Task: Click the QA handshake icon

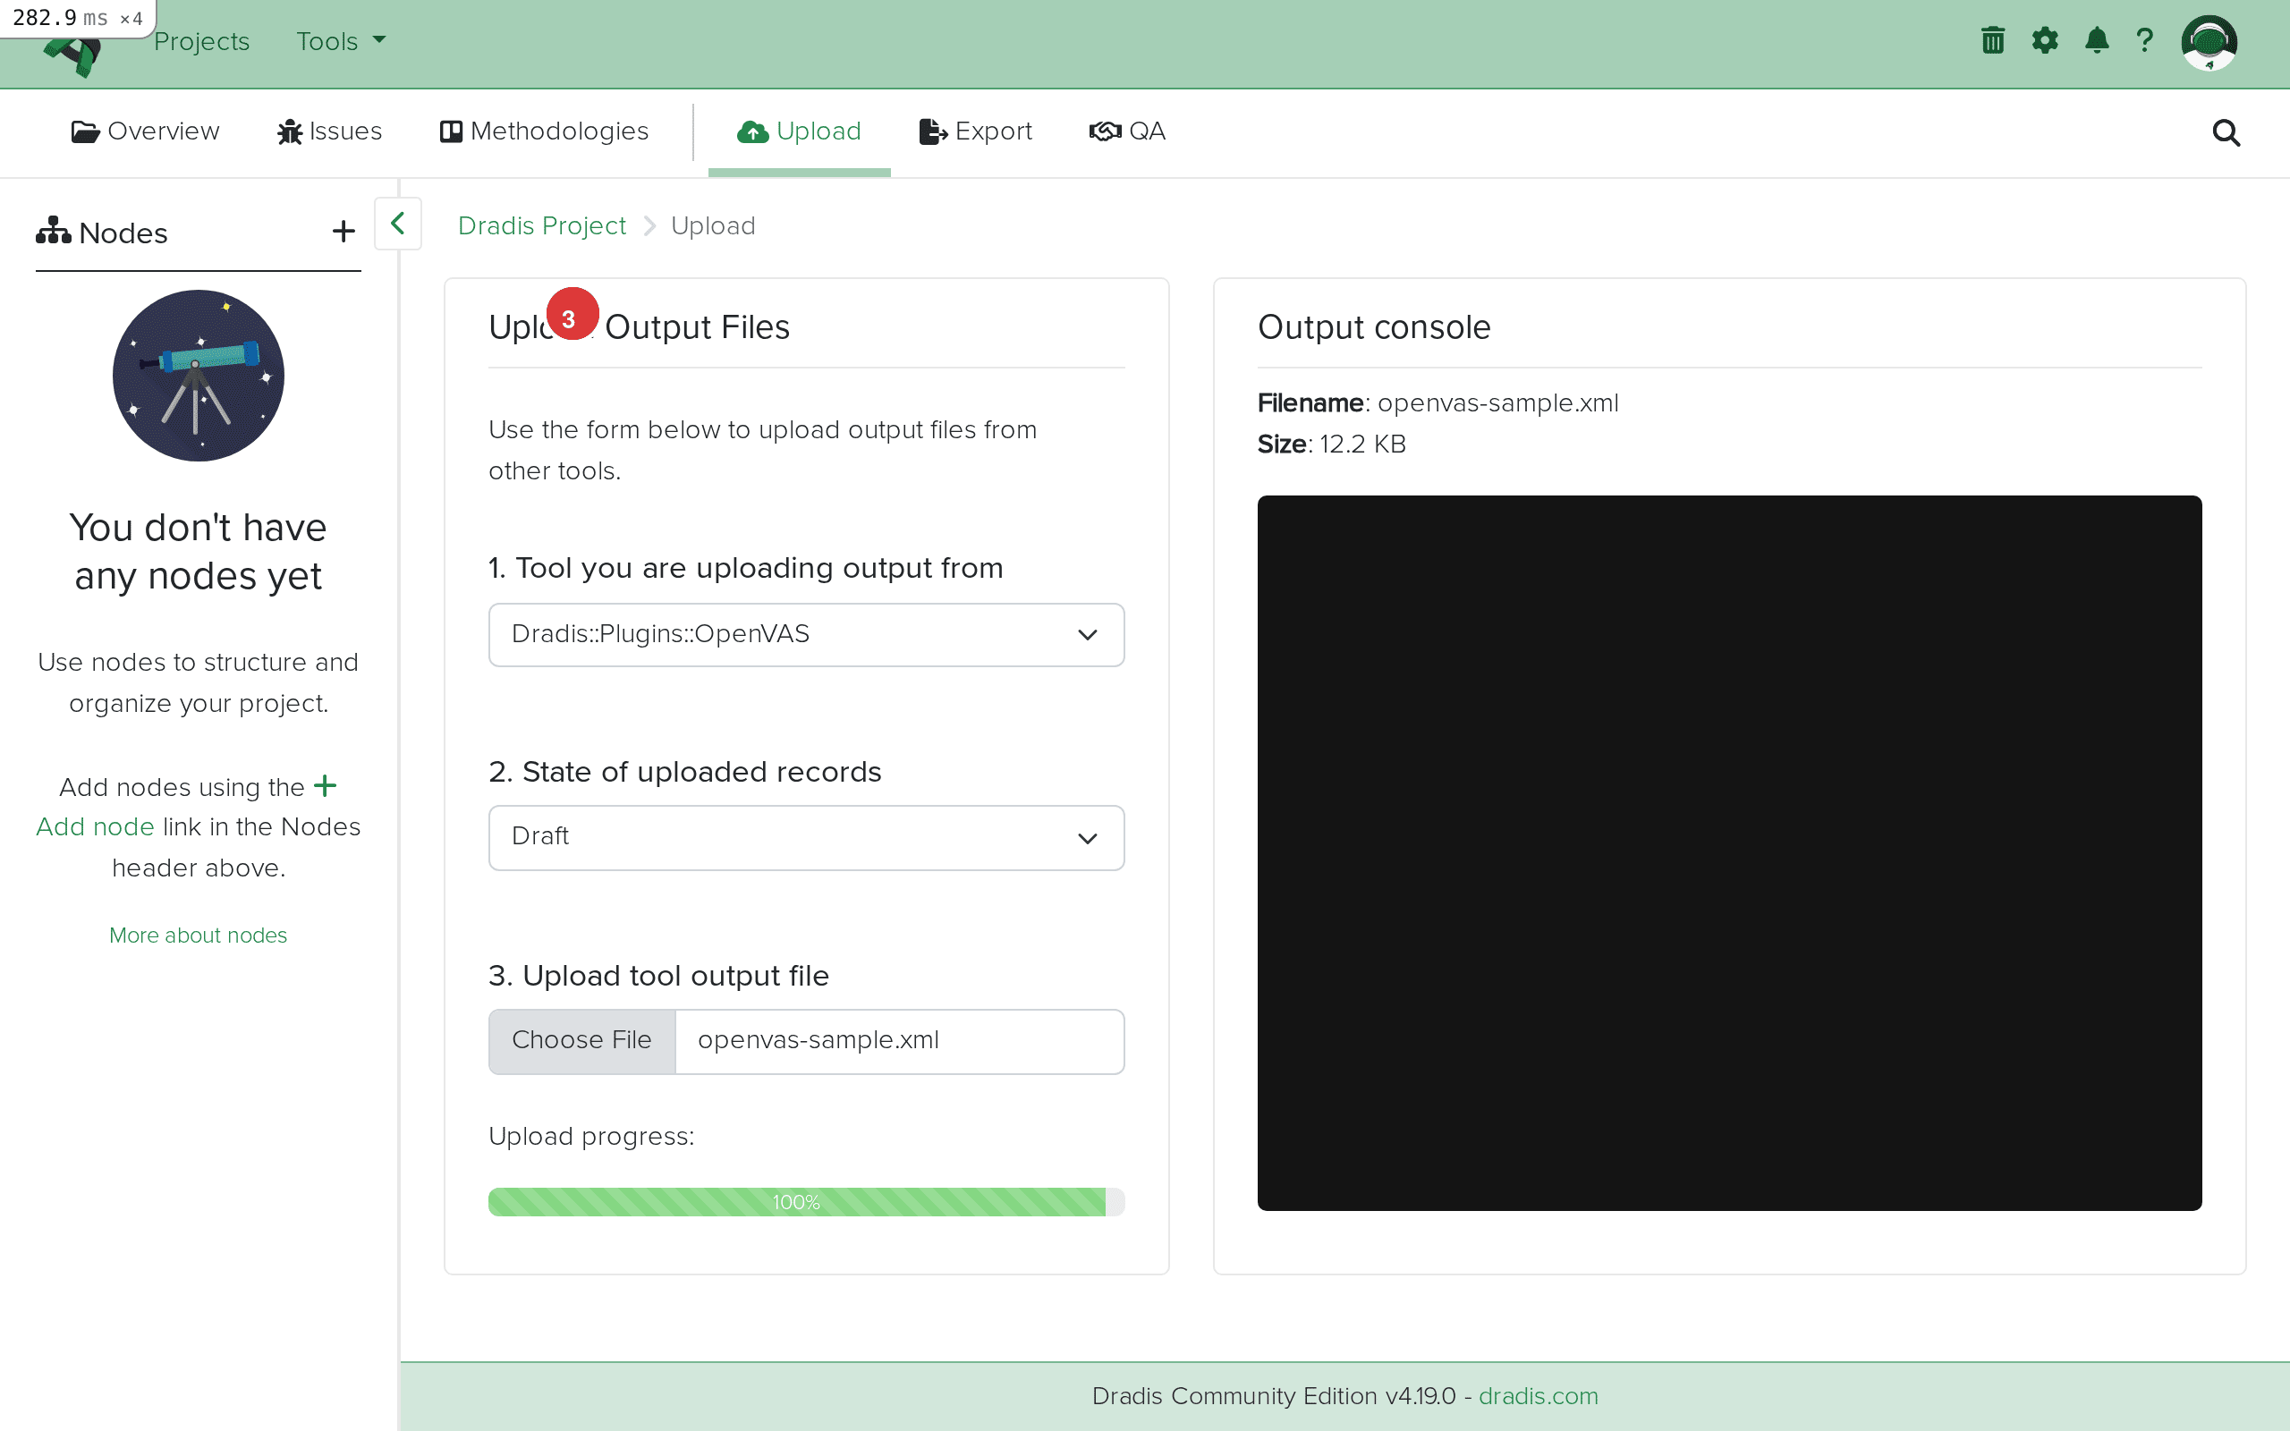Action: pos(1103,131)
